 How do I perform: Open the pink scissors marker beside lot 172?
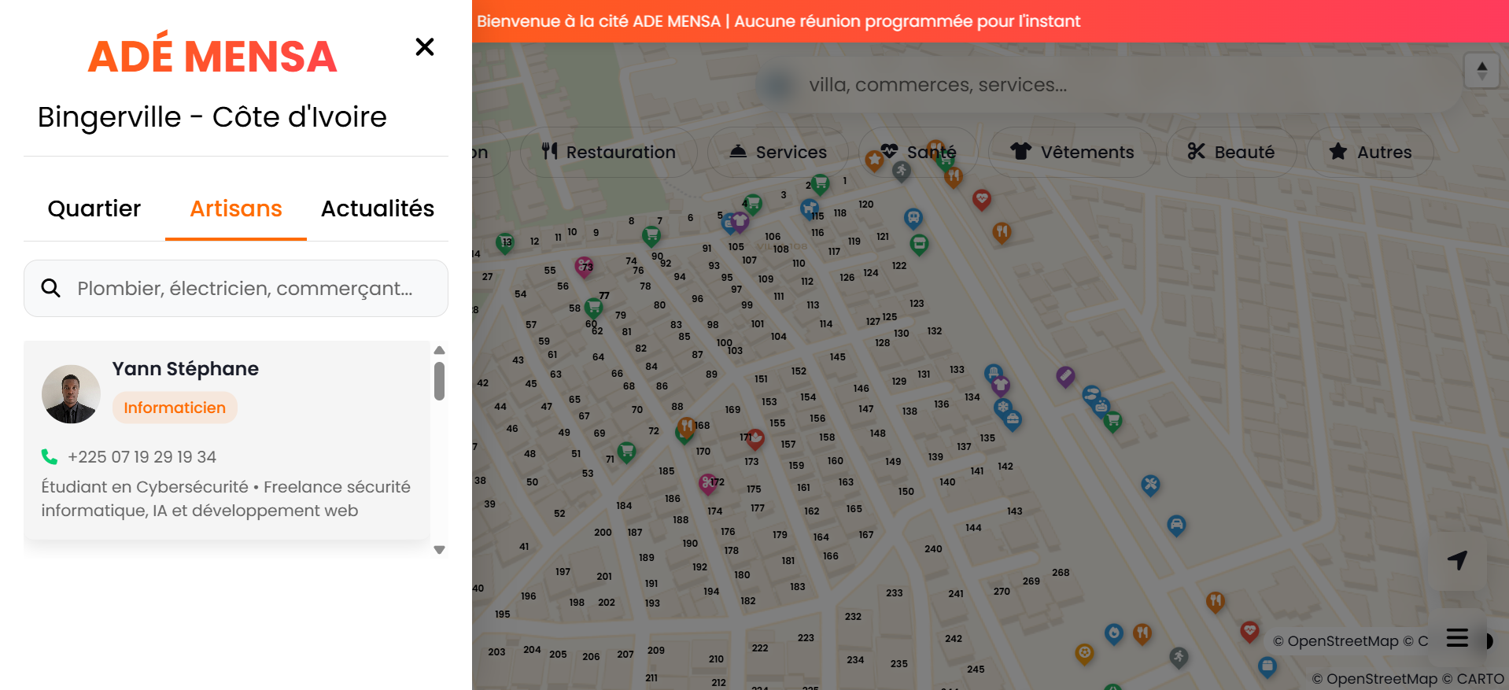click(708, 483)
